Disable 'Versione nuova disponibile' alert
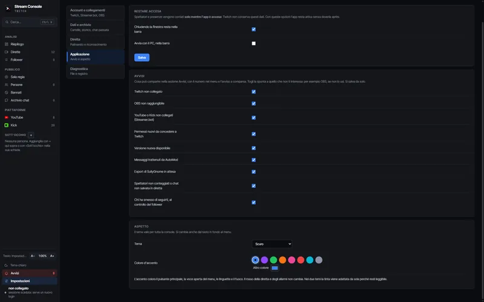The width and height of the screenshot is (484, 302). 253,148
